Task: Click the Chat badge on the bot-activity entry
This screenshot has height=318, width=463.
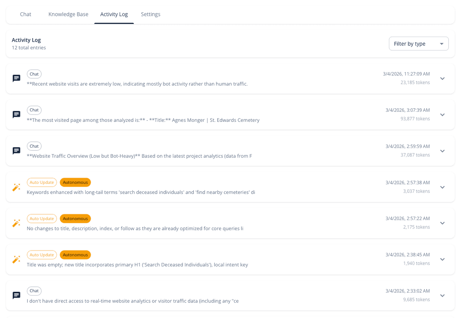Action: pos(34,74)
